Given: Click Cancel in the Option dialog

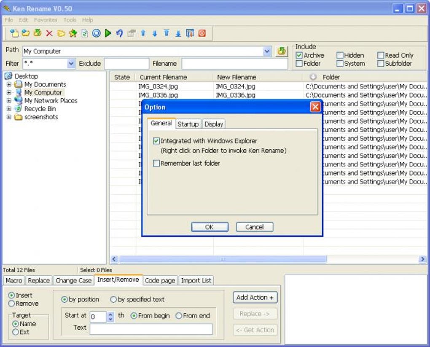Looking at the screenshot, I should coord(255,227).
